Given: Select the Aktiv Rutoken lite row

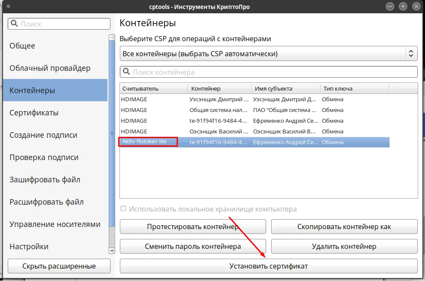Looking at the screenshot, I should click(255, 142).
